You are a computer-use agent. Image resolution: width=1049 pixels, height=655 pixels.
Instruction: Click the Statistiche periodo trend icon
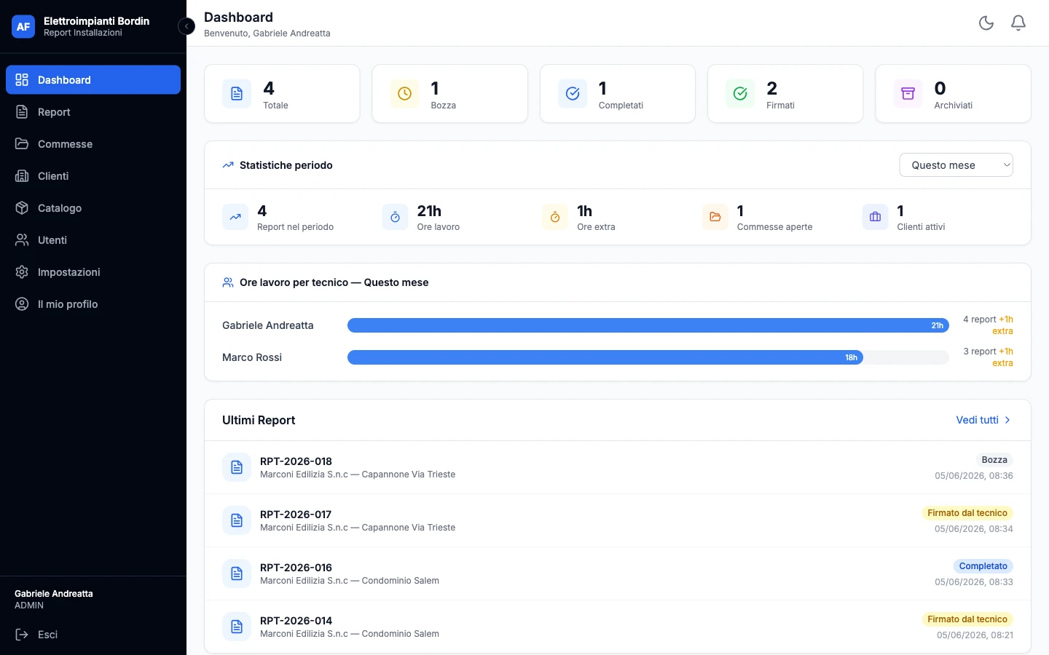[228, 165]
